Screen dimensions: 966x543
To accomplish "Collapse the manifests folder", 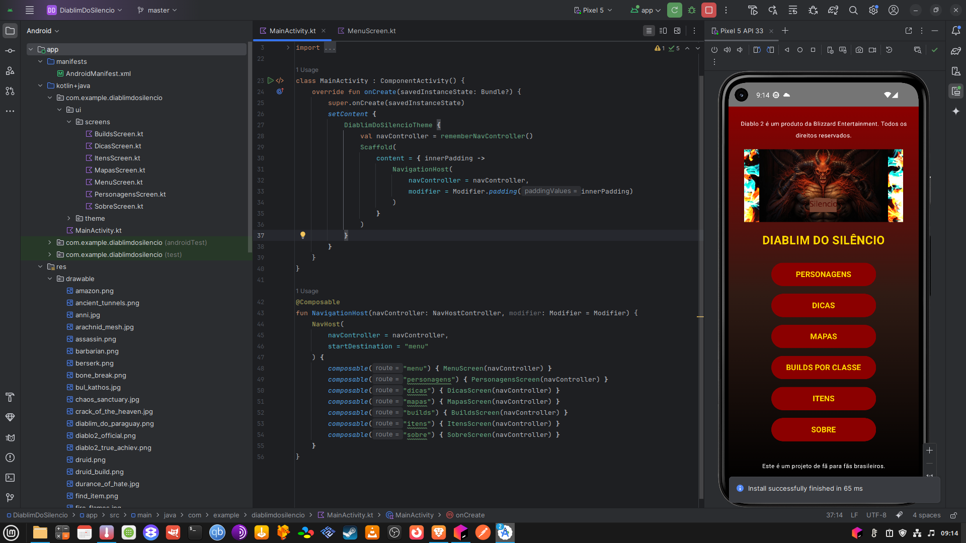I will pyautogui.click(x=40, y=61).
